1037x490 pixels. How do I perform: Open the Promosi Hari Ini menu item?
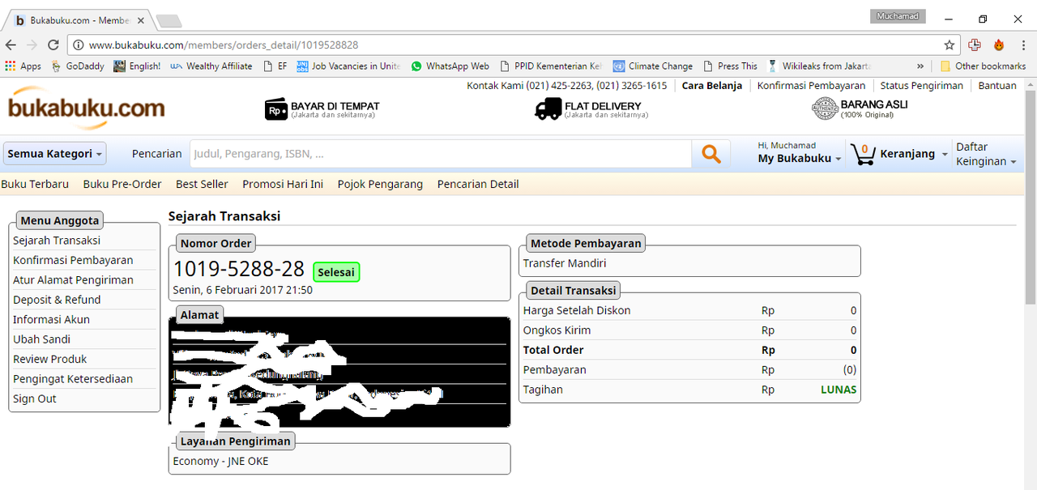[283, 185]
